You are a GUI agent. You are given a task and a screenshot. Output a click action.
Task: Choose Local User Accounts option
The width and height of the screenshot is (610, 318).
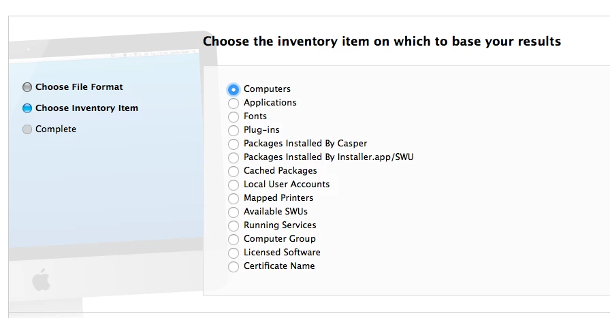[234, 185]
